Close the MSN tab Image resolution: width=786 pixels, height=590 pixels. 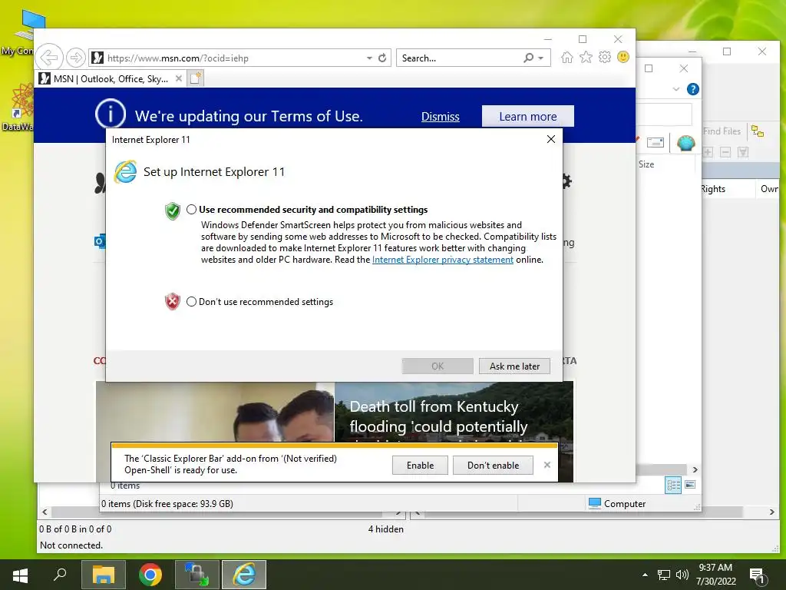click(x=178, y=78)
